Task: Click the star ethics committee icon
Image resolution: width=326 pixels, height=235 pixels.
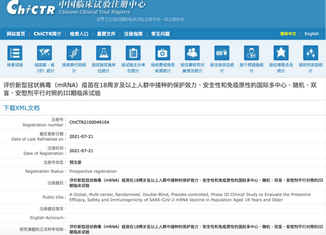Action: point(281,53)
